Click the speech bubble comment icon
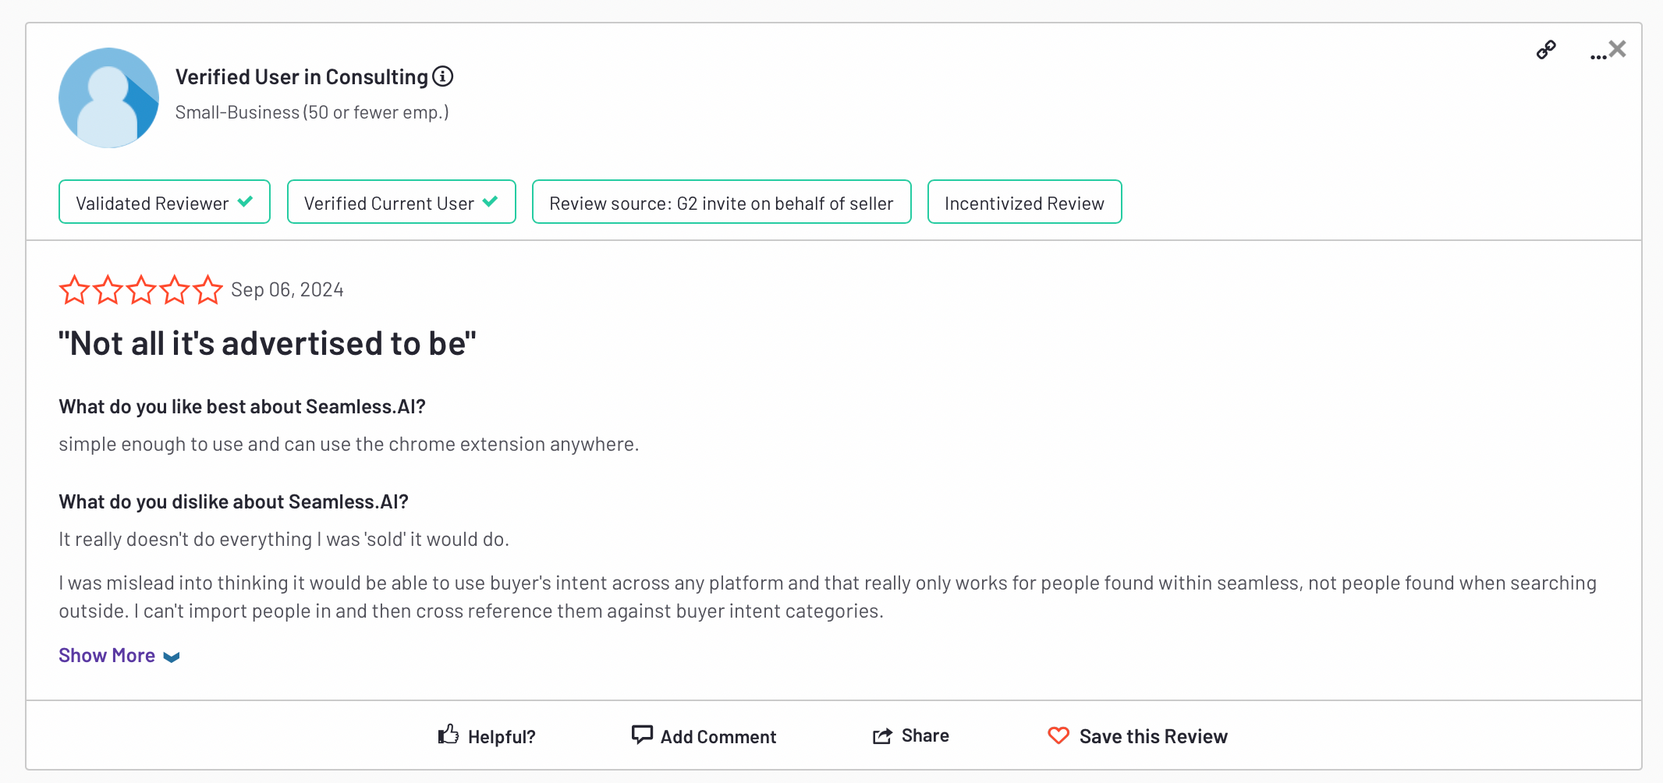Image resolution: width=1663 pixels, height=783 pixels. pyautogui.click(x=642, y=735)
